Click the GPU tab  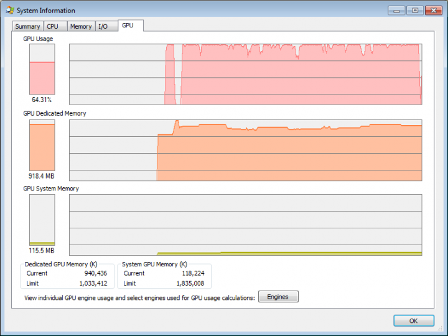pos(131,26)
